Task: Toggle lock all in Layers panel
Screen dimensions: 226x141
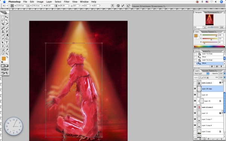Action: pos(208,77)
